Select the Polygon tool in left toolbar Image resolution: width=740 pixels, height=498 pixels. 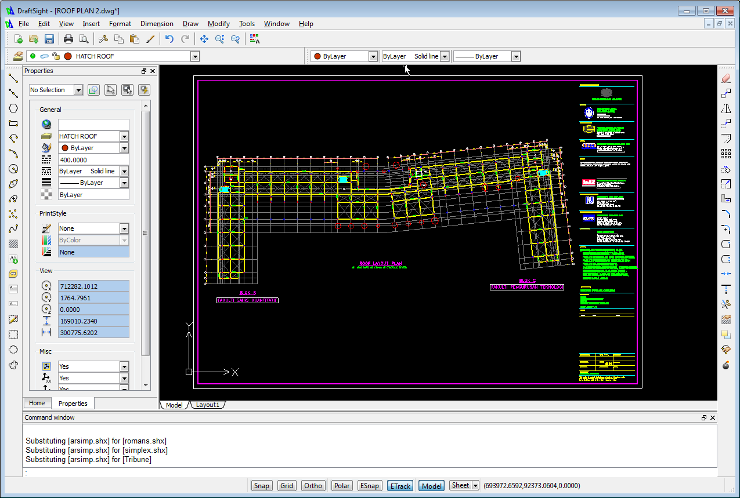[13, 108]
